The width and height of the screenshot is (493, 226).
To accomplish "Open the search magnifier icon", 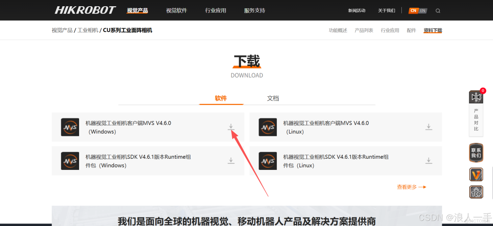I will click(438, 11).
